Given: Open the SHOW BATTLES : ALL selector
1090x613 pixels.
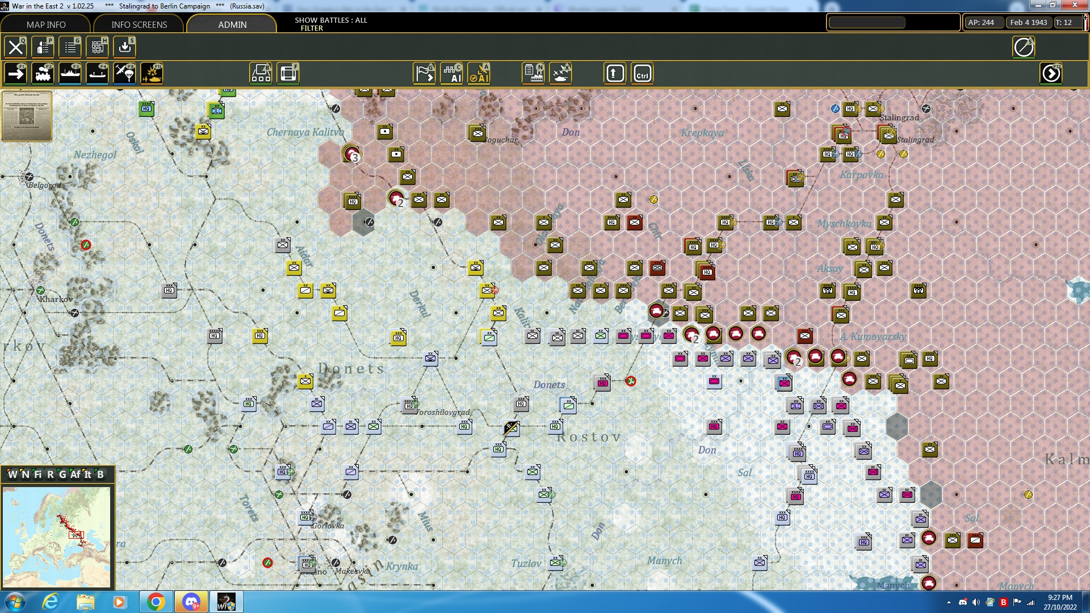Looking at the screenshot, I should click(330, 20).
